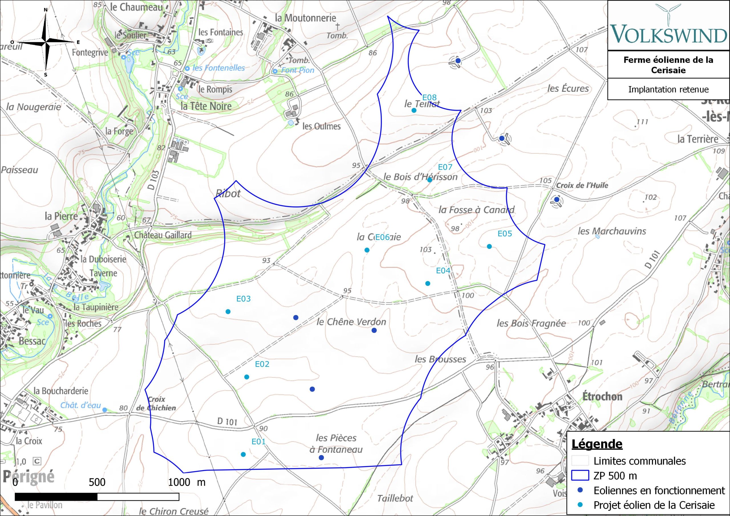Click the Eoliennes en fonctionnement legend symbol
This screenshot has width=730, height=516.
tap(580, 491)
